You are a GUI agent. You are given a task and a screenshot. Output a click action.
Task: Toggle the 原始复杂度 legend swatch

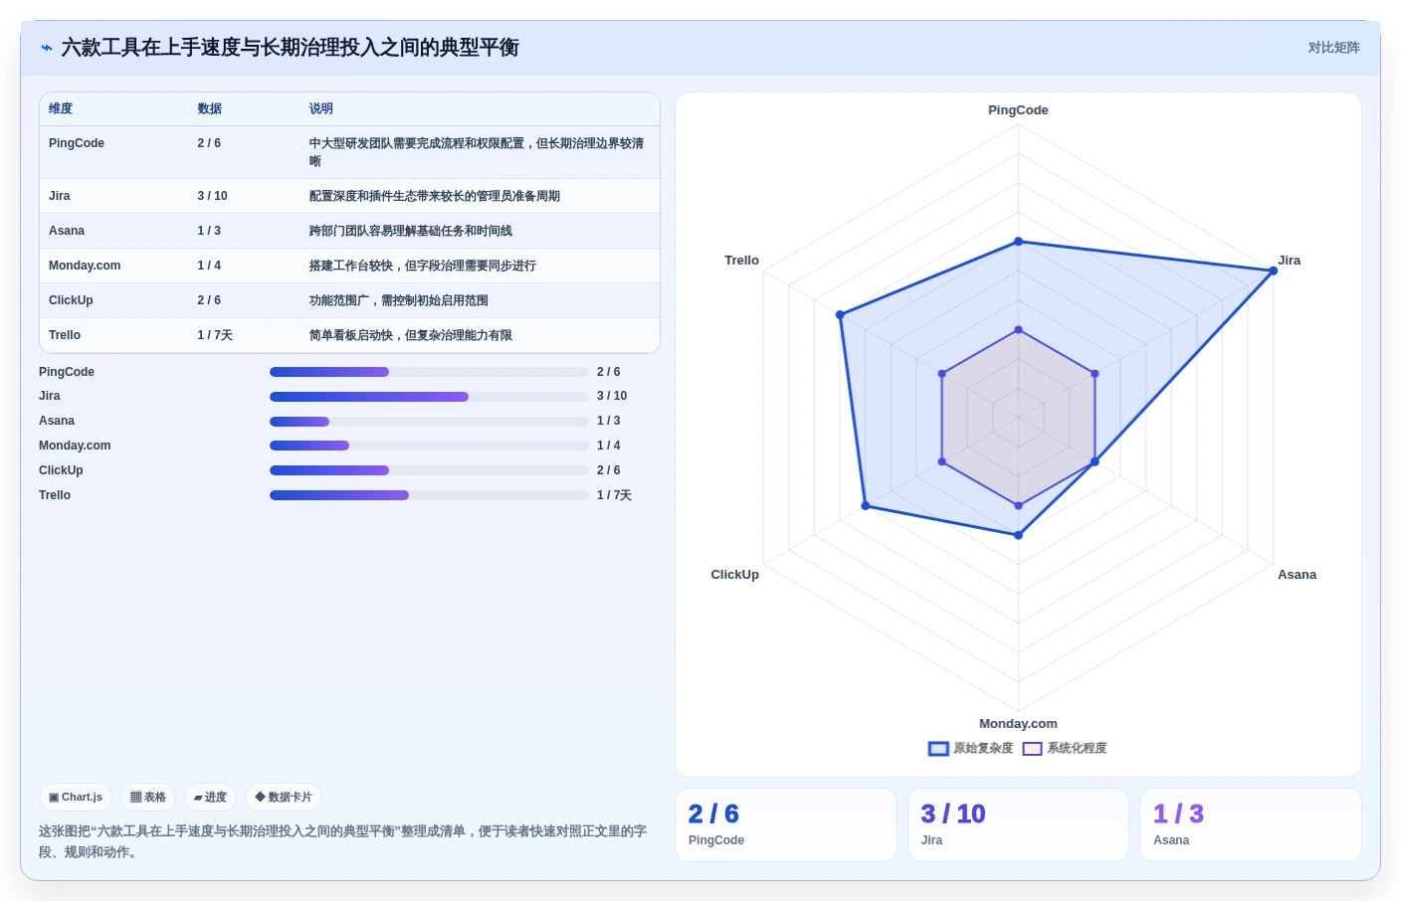pyautogui.click(x=938, y=749)
